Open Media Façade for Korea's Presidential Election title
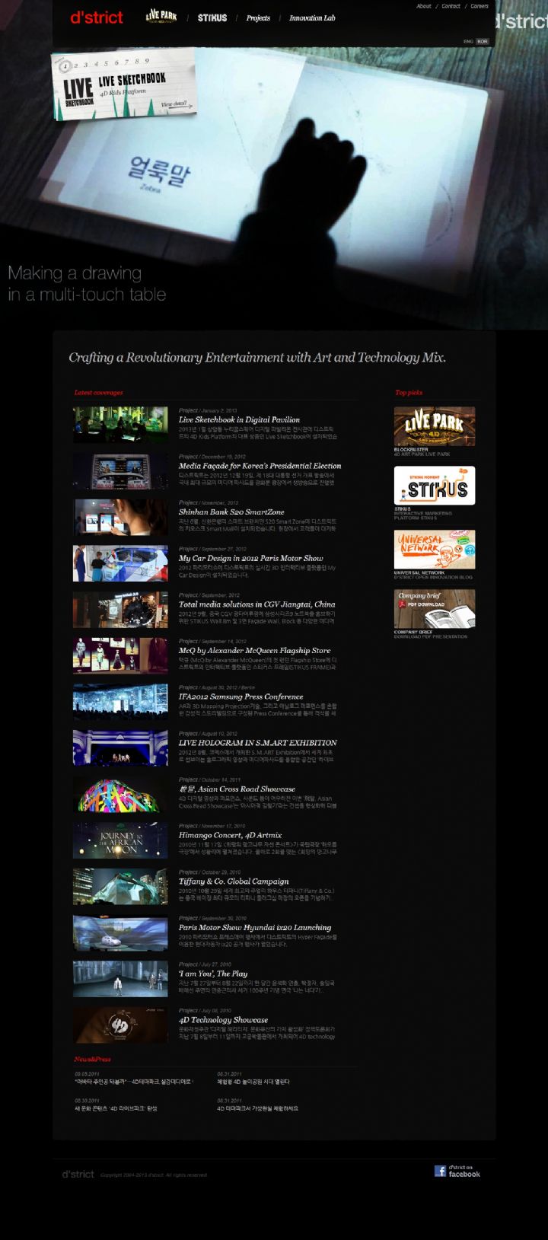This screenshot has height=1240, width=548. pos(260,466)
